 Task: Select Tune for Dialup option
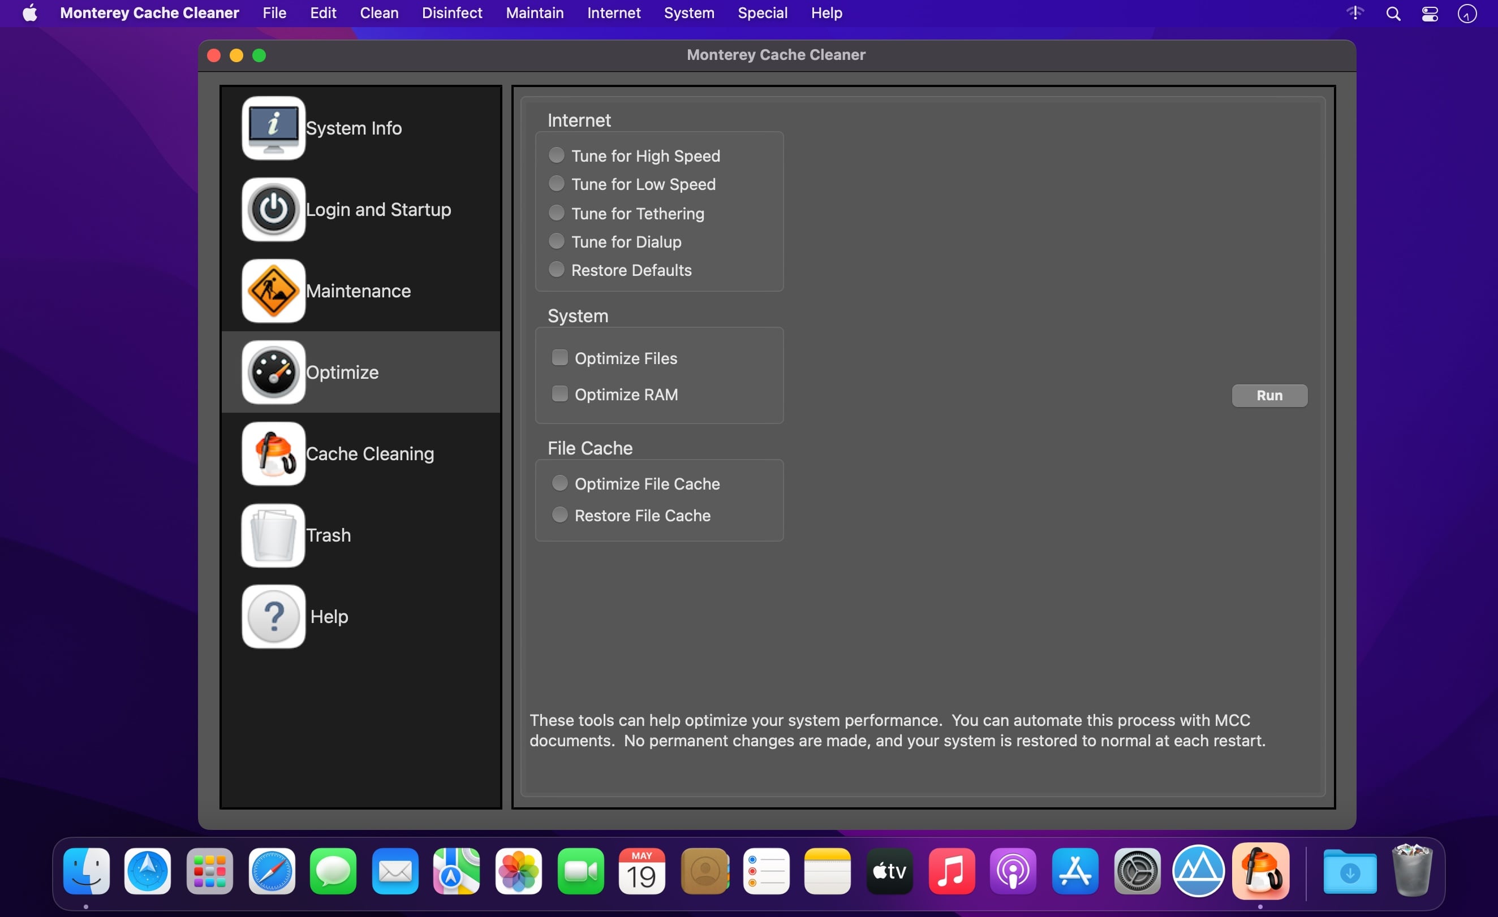click(x=556, y=241)
